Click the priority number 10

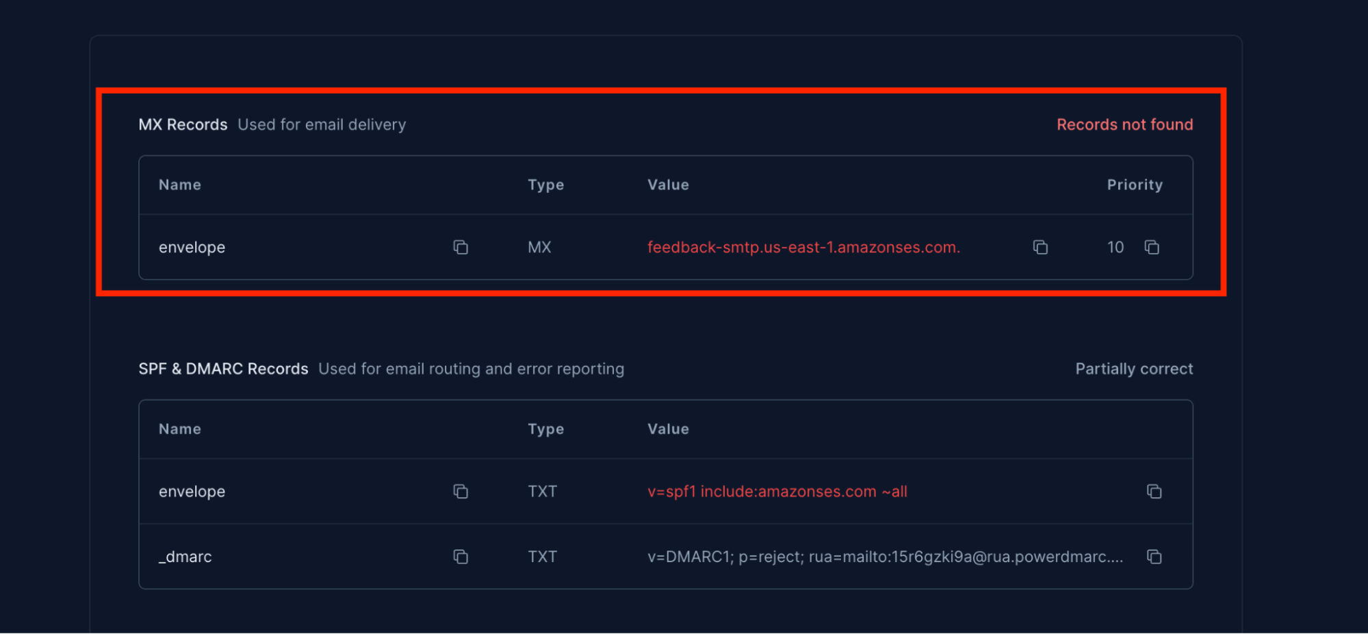pyautogui.click(x=1115, y=247)
